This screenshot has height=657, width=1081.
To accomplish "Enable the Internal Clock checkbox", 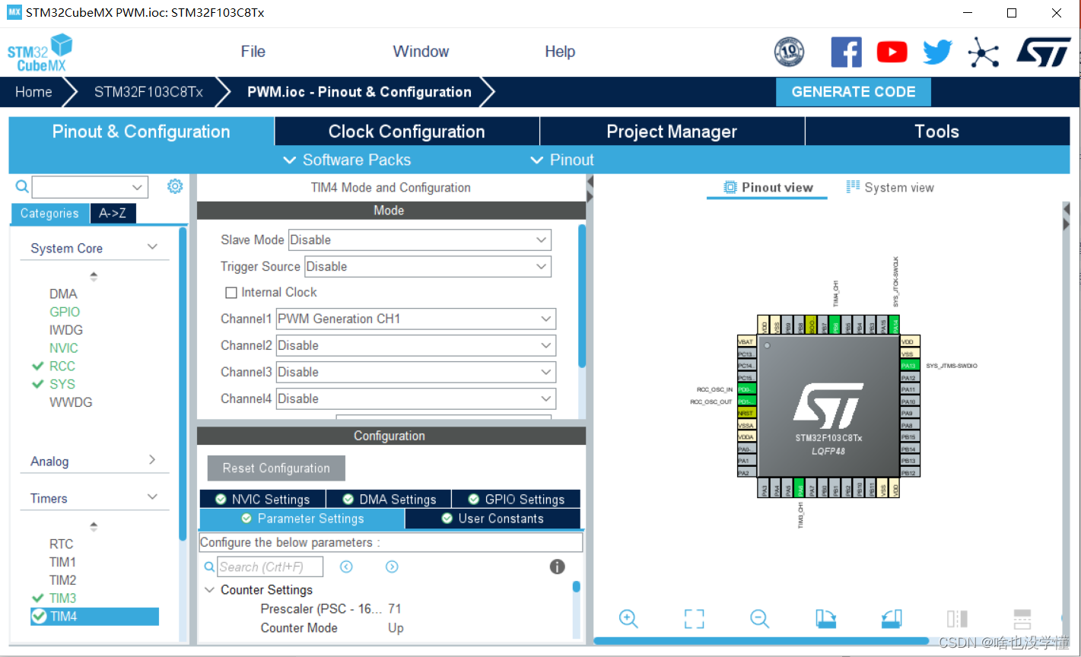I will point(231,293).
